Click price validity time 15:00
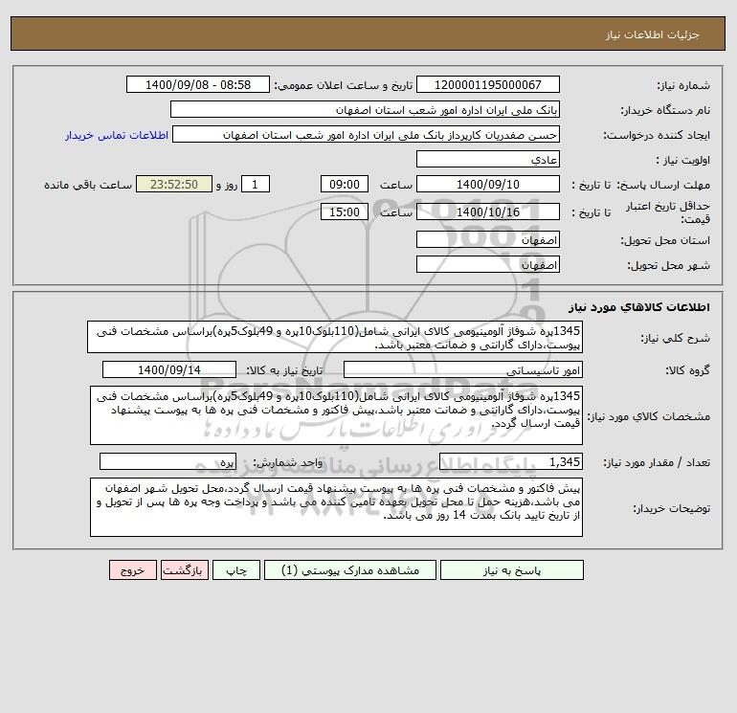Viewport: 737px width, 713px height. point(345,212)
